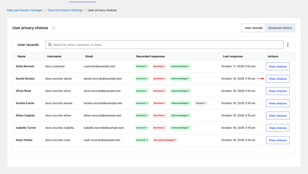
Task: Click Ethan Hughes's Granted 2 badge
Action: click(x=142, y=115)
